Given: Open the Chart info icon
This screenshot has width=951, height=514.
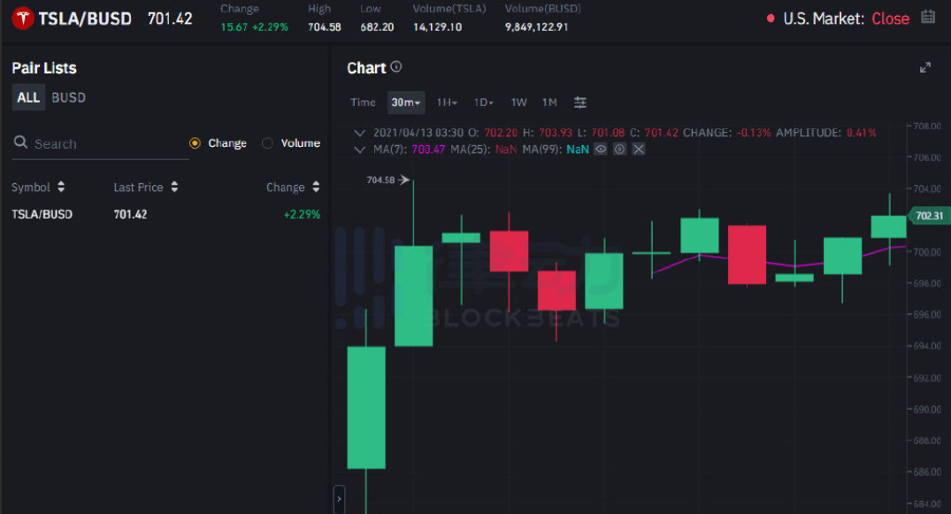Looking at the screenshot, I should [x=396, y=66].
